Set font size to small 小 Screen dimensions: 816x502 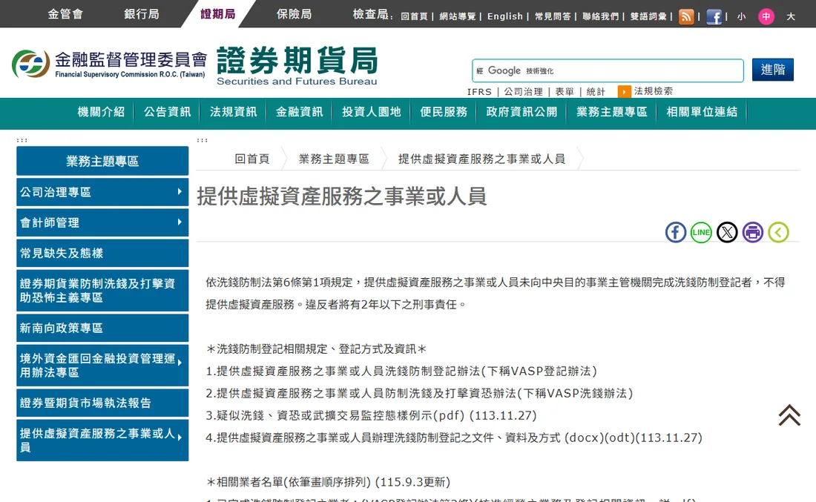click(741, 16)
